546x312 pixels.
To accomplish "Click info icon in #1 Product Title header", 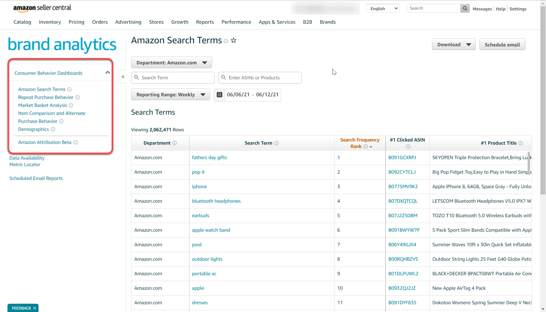I will tap(521, 143).
